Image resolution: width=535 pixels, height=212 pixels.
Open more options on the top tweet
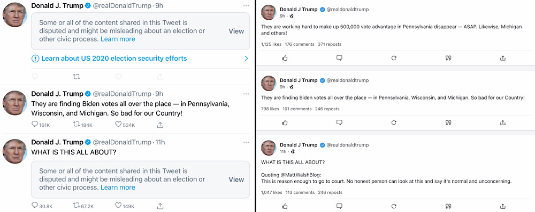pyautogui.click(x=246, y=6)
